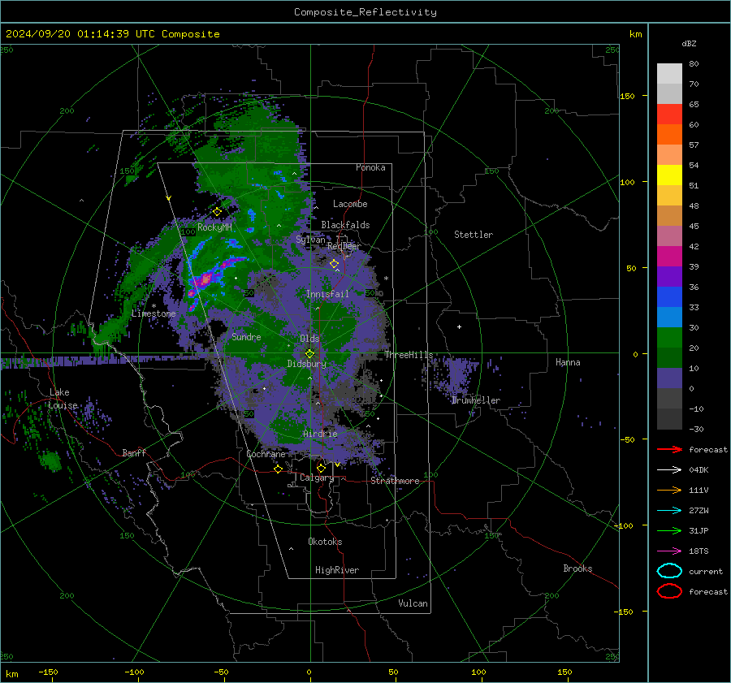
Task: Pick the blue 33–36 dBZ swatch
Action: (669, 297)
